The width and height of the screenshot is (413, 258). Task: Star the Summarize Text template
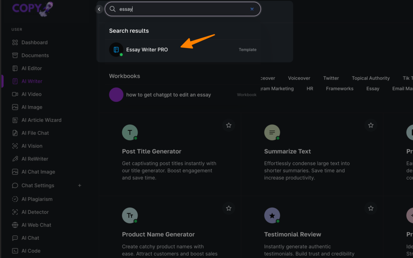tap(371, 126)
